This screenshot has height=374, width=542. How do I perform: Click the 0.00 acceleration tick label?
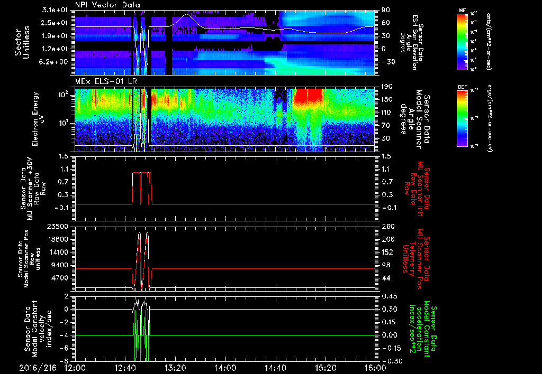point(389,335)
